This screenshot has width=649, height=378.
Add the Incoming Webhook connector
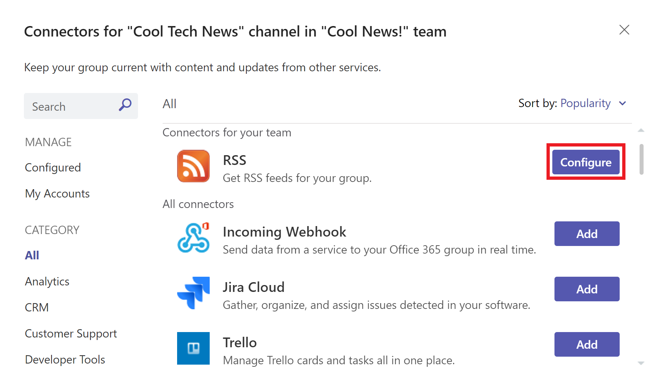[x=587, y=234]
